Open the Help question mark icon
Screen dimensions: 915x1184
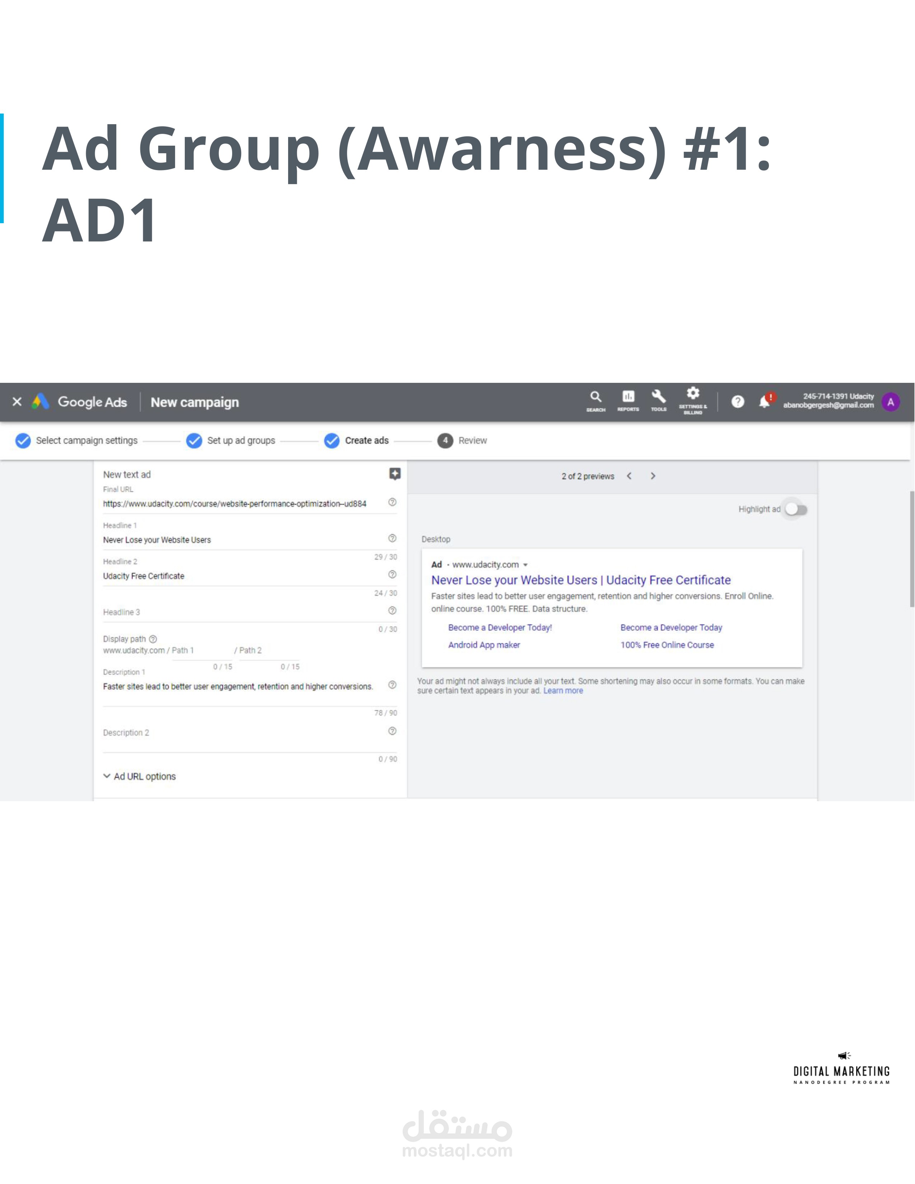click(x=738, y=402)
